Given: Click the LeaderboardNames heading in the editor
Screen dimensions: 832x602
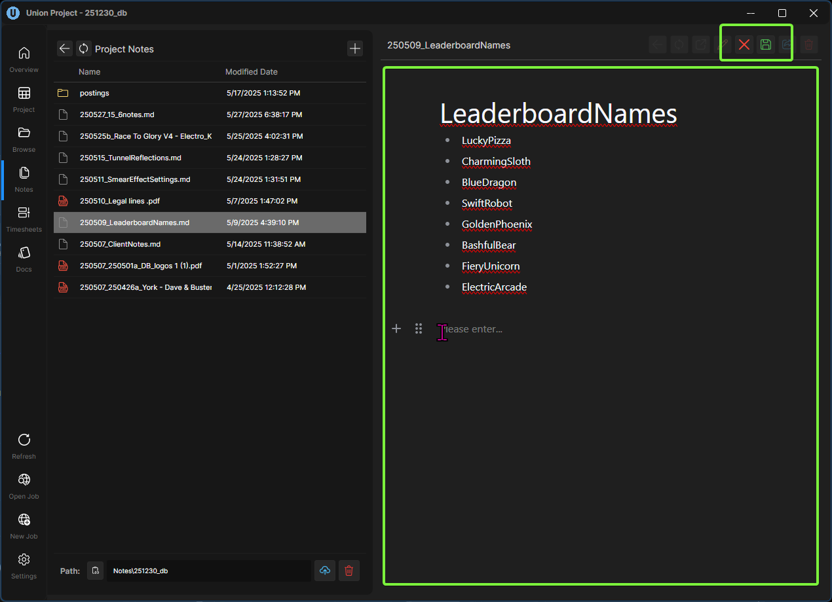Looking at the screenshot, I should pyautogui.click(x=558, y=113).
